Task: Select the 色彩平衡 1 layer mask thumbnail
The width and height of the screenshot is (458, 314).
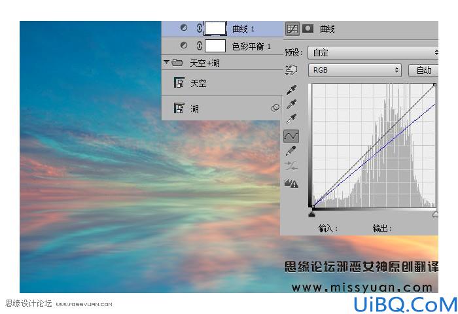Action: [215, 46]
